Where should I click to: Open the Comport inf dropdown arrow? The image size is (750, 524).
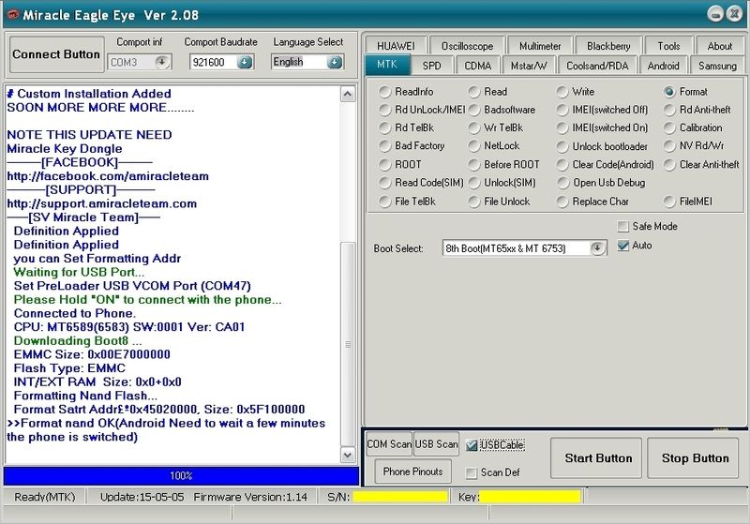162,62
